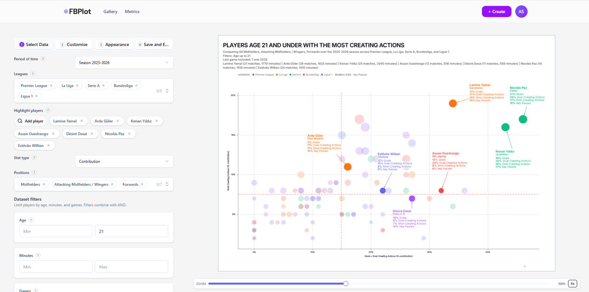The image size is (589, 292).
Task: Remove the Forwards position chip
Action: 142,185
